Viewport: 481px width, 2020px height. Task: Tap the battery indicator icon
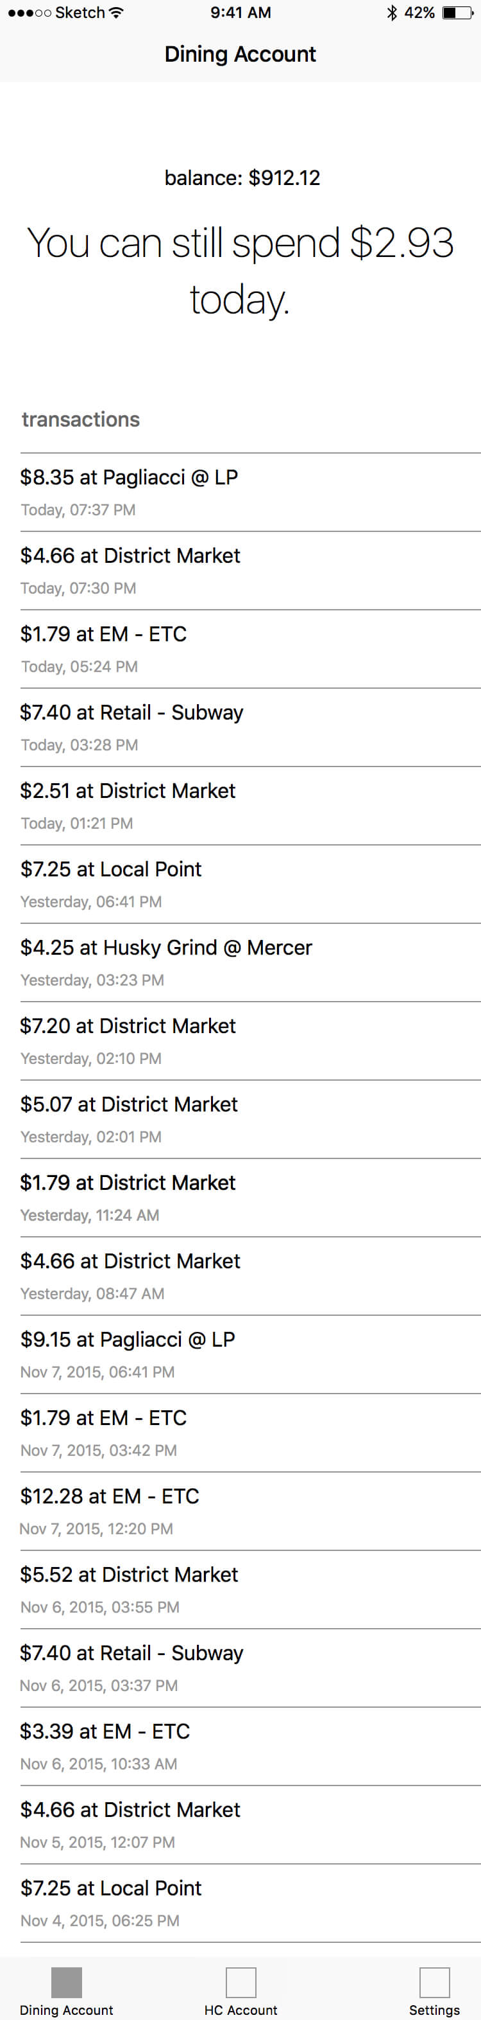(x=456, y=13)
